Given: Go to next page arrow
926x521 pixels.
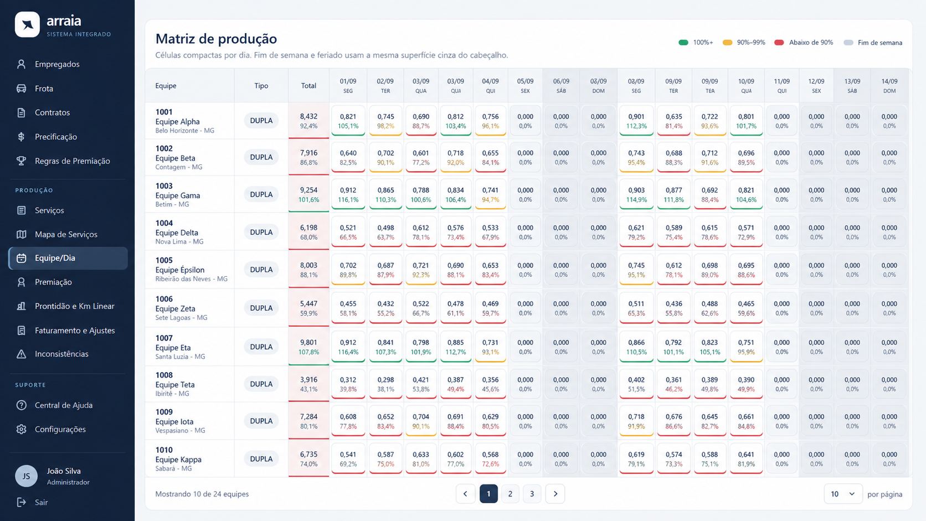Looking at the screenshot, I should click(x=555, y=494).
